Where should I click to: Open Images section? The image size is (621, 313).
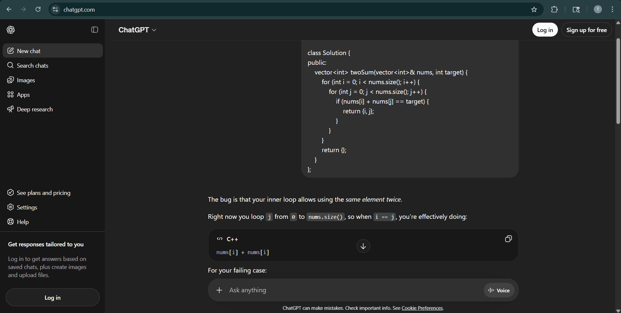point(53,80)
